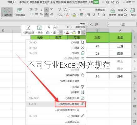This screenshot has height=125, width=137.
Task: Click mini toolbar decrease font size icon
Action: pos(48,27)
